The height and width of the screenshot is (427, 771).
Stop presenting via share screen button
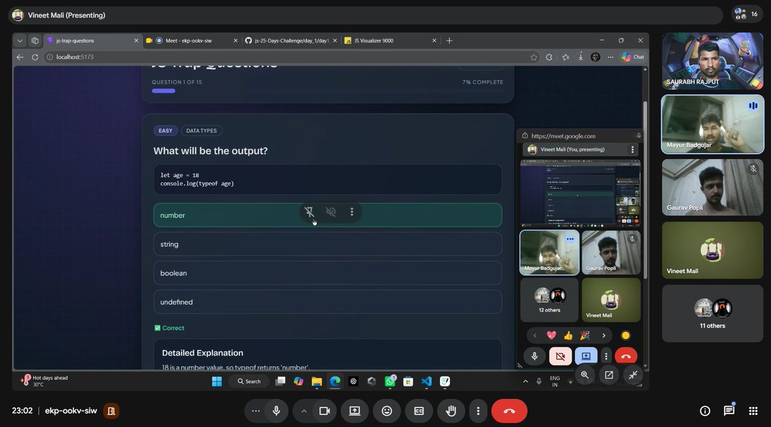[x=354, y=411]
